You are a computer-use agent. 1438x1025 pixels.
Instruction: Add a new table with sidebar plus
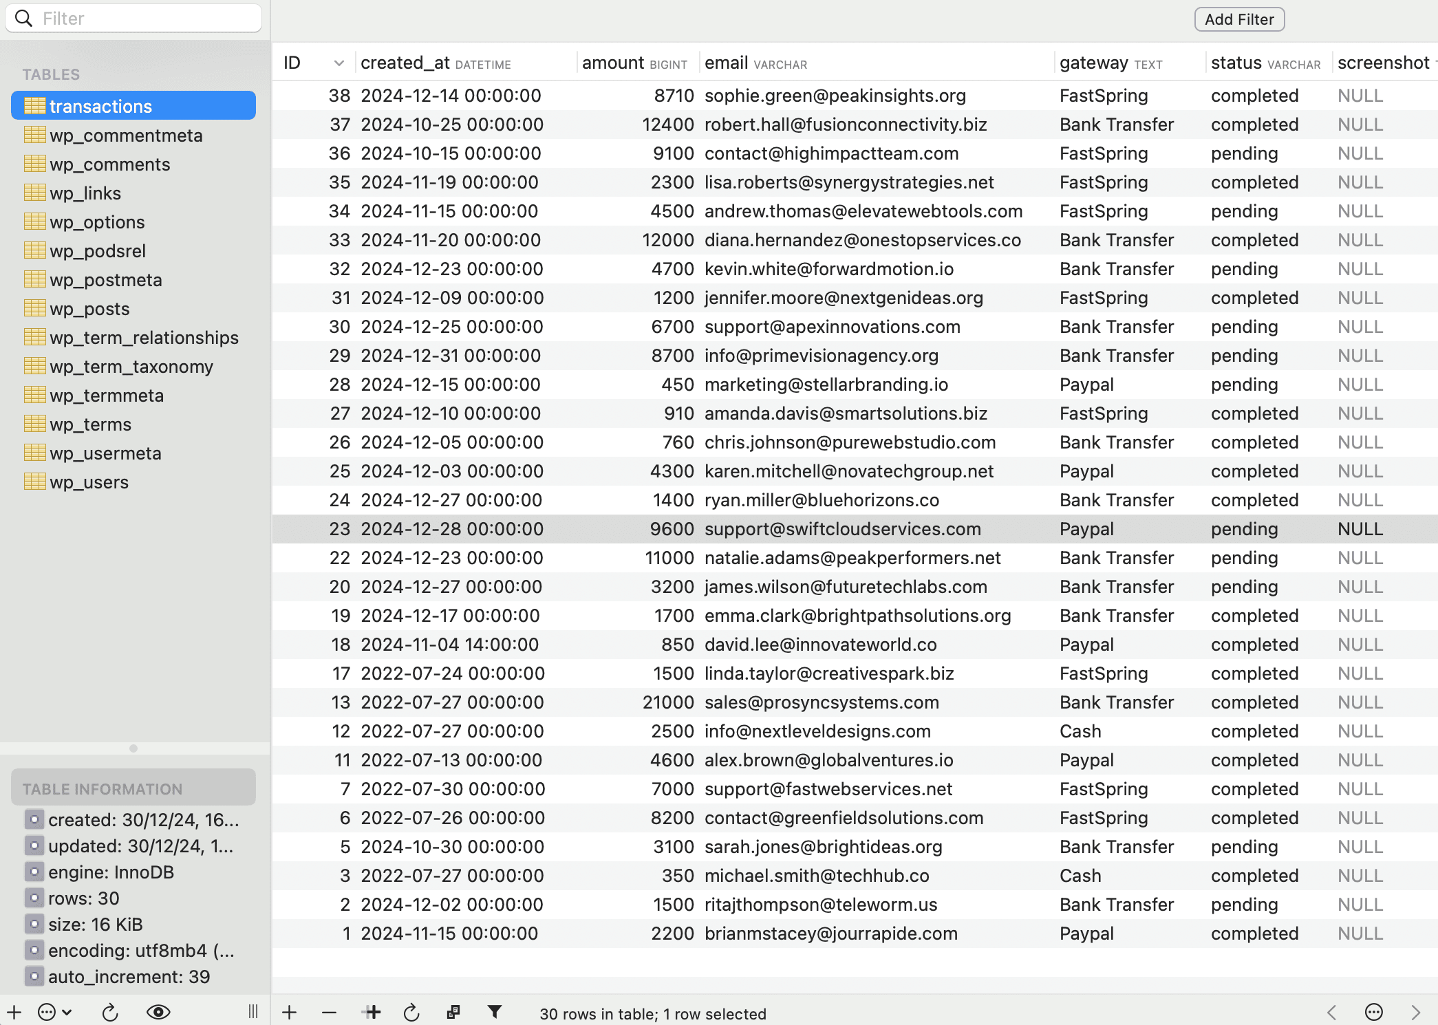click(14, 1013)
